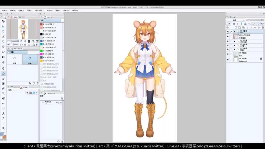The width and height of the screenshot is (265, 149).
Task: Select the Background layer thumbnail
Action: tap(236, 60)
